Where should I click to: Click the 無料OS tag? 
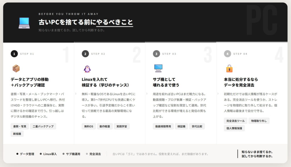89,126
